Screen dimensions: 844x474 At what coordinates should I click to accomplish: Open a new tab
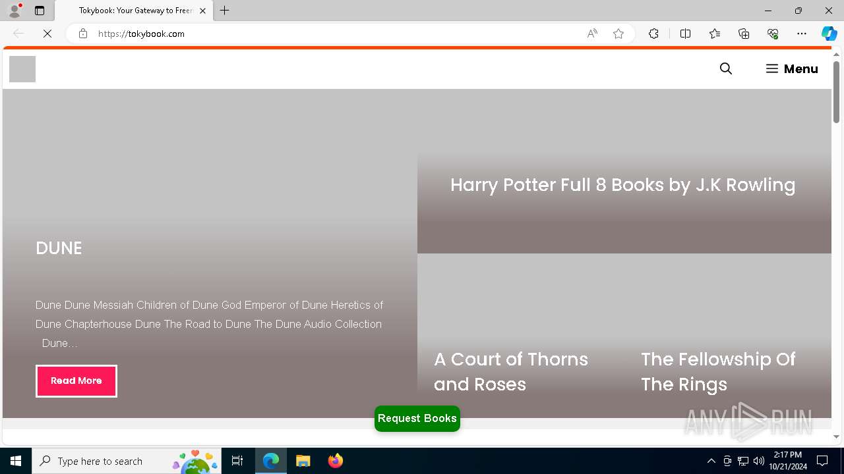click(225, 11)
